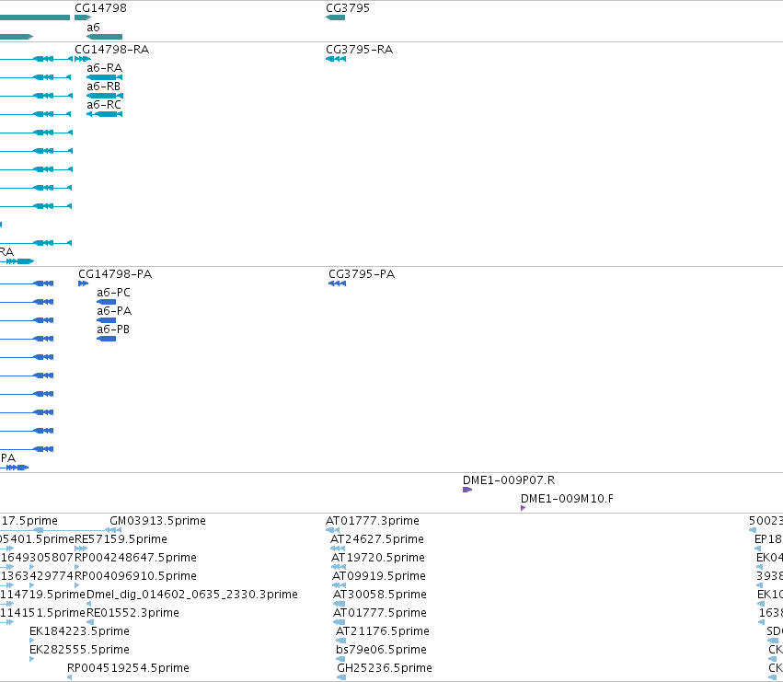Click the AT21176.5prime EST label
Image resolution: width=783 pixels, height=682 pixels.
click(x=383, y=631)
